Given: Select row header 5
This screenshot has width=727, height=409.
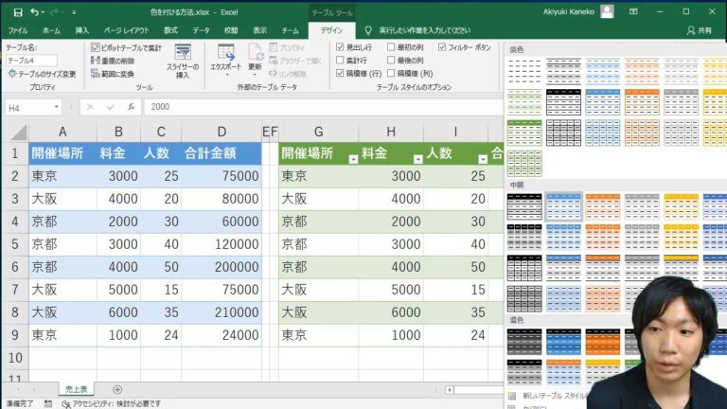Looking at the screenshot, I should tap(15, 244).
